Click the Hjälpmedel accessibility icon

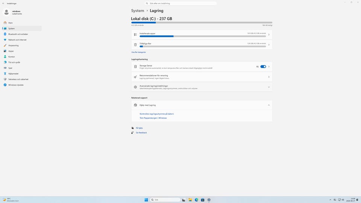[5, 74]
